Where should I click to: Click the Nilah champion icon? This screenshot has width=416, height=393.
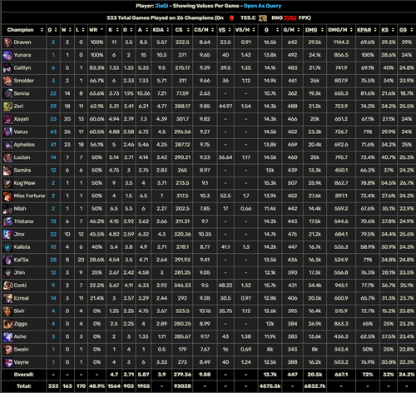pyautogui.click(x=7, y=209)
